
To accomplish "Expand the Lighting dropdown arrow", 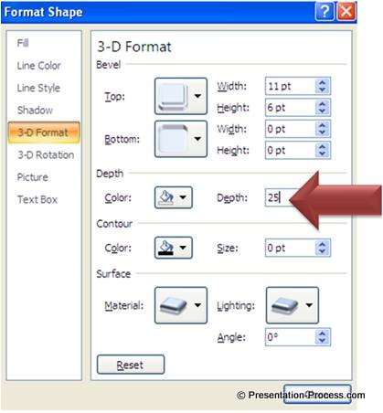I will point(309,305).
